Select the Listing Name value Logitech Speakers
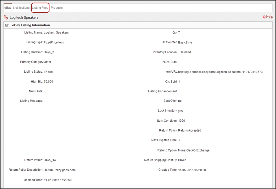The height and width of the screenshot is (189, 276). pyautogui.click(x=56, y=32)
